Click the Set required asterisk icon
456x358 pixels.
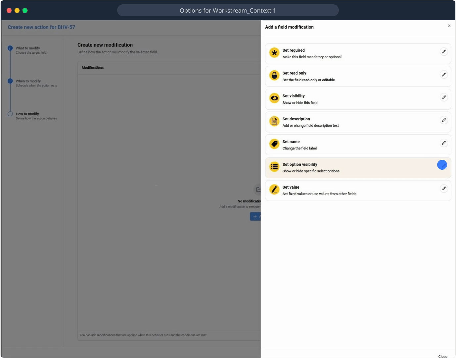pos(274,53)
